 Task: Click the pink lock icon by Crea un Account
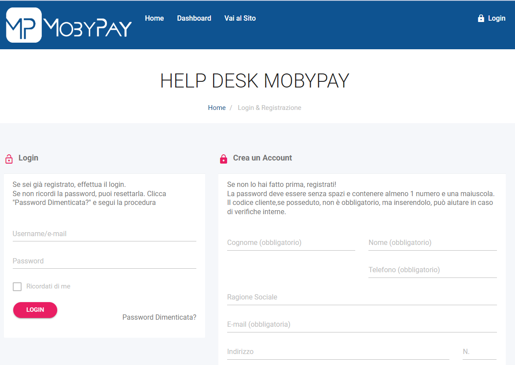coord(224,159)
